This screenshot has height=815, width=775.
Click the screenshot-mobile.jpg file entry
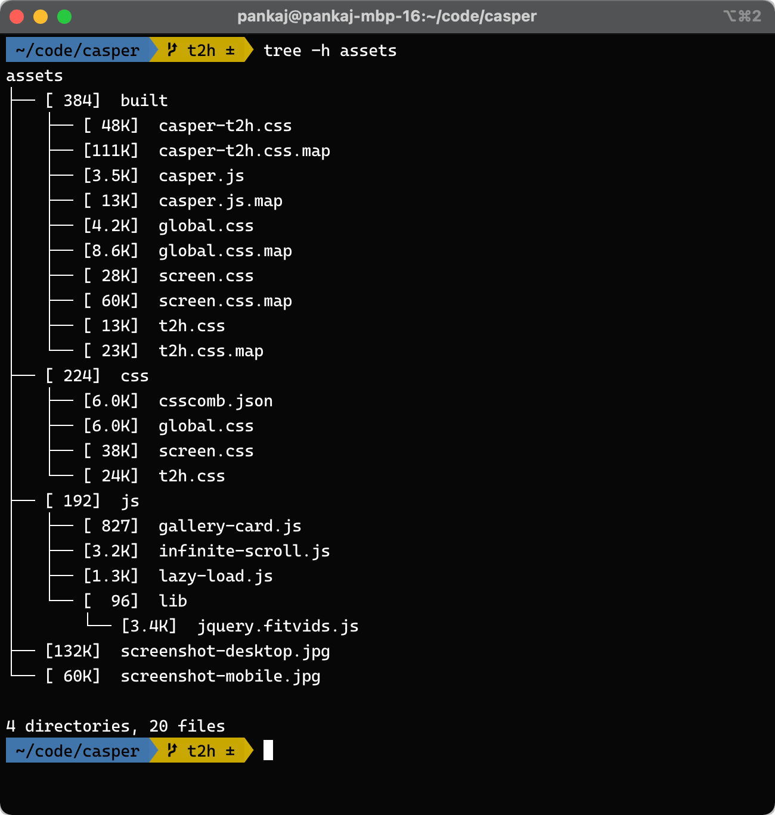coord(221,676)
